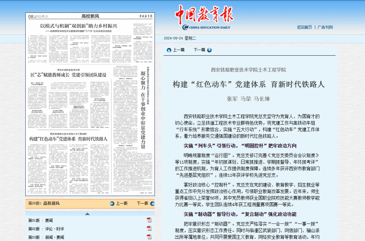Click the previous article (上一篇) arrow icon
Screen dimensions: 365x241
[x=169, y=50]
